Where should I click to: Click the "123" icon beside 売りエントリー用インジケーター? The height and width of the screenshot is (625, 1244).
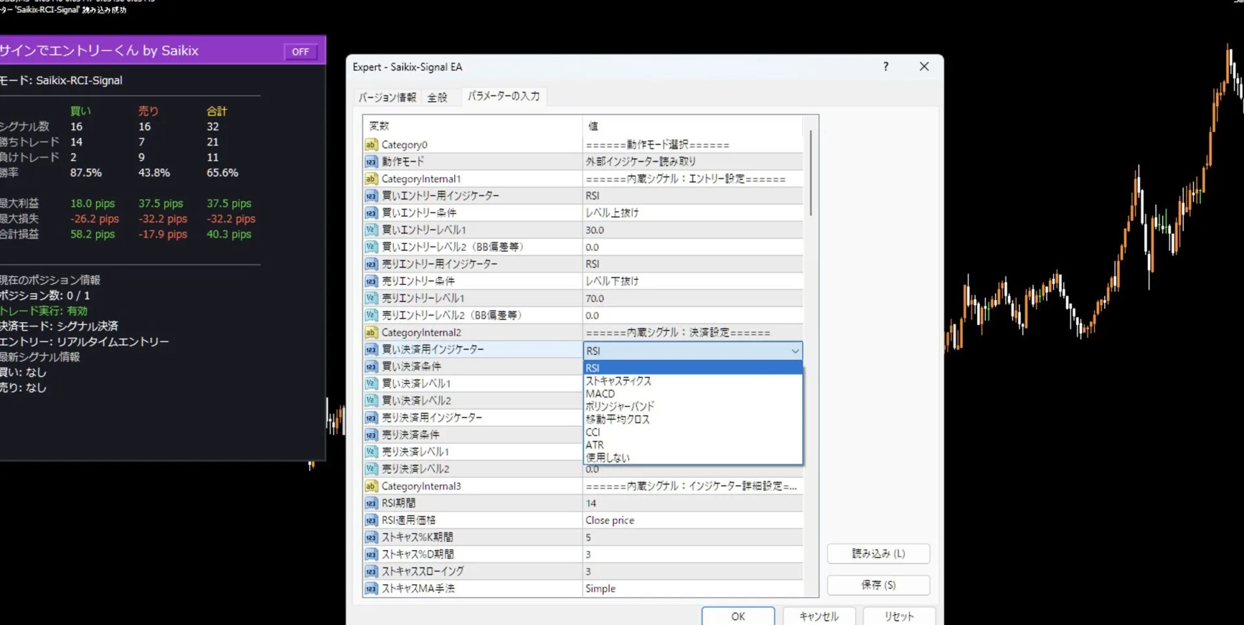point(371,264)
